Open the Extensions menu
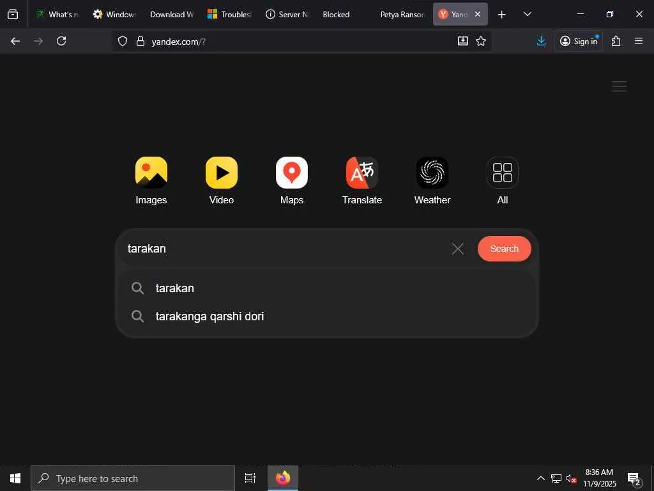The image size is (654, 491). 616,41
